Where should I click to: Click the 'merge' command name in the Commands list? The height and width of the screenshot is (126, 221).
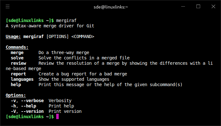click(x=17, y=52)
